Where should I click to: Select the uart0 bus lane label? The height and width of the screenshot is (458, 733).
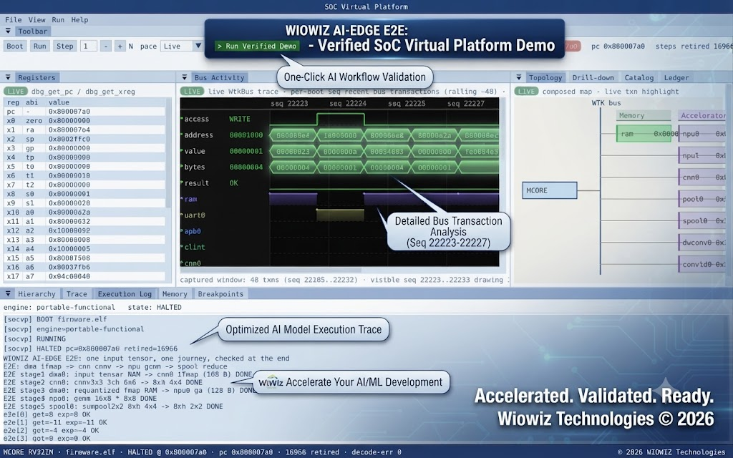click(195, 215)
